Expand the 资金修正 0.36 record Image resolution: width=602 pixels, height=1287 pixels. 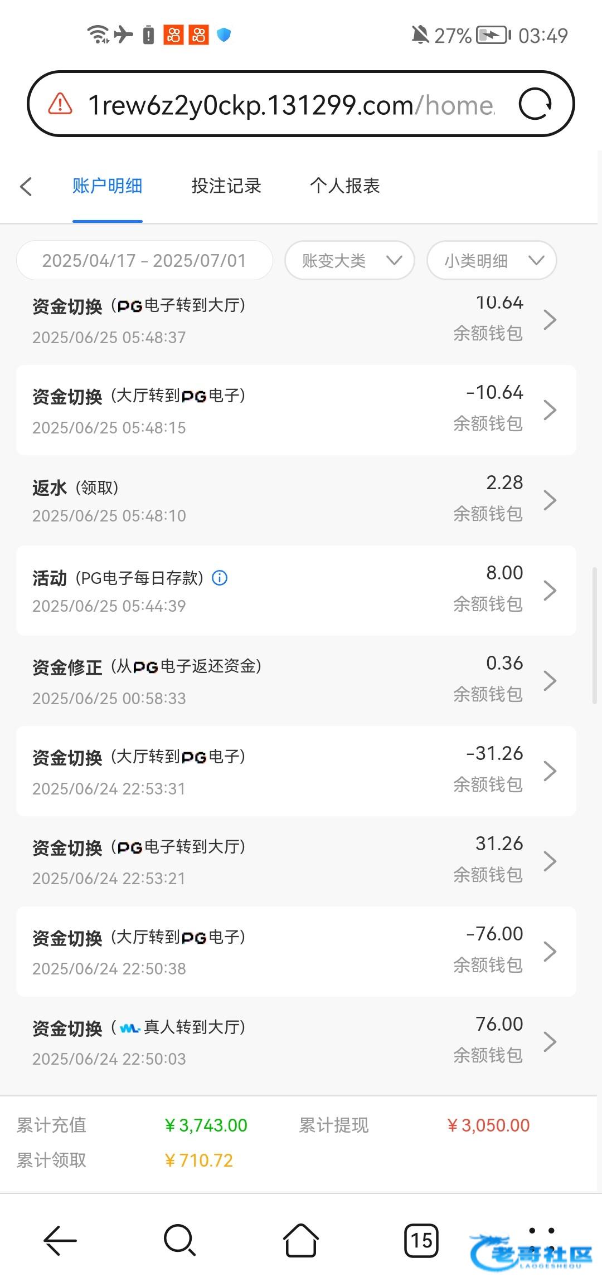tap(295, 680)
